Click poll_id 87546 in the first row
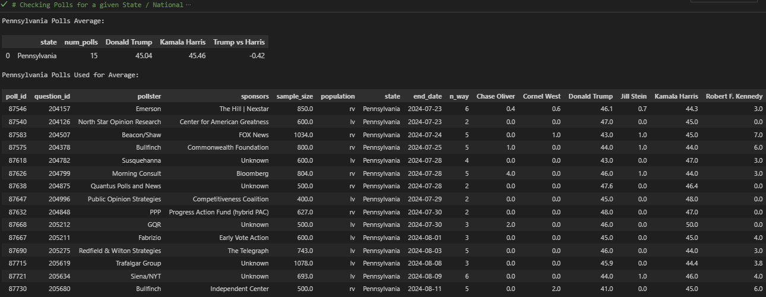The height and width of the screenshot is (297, 766). [x=18, y=109]
